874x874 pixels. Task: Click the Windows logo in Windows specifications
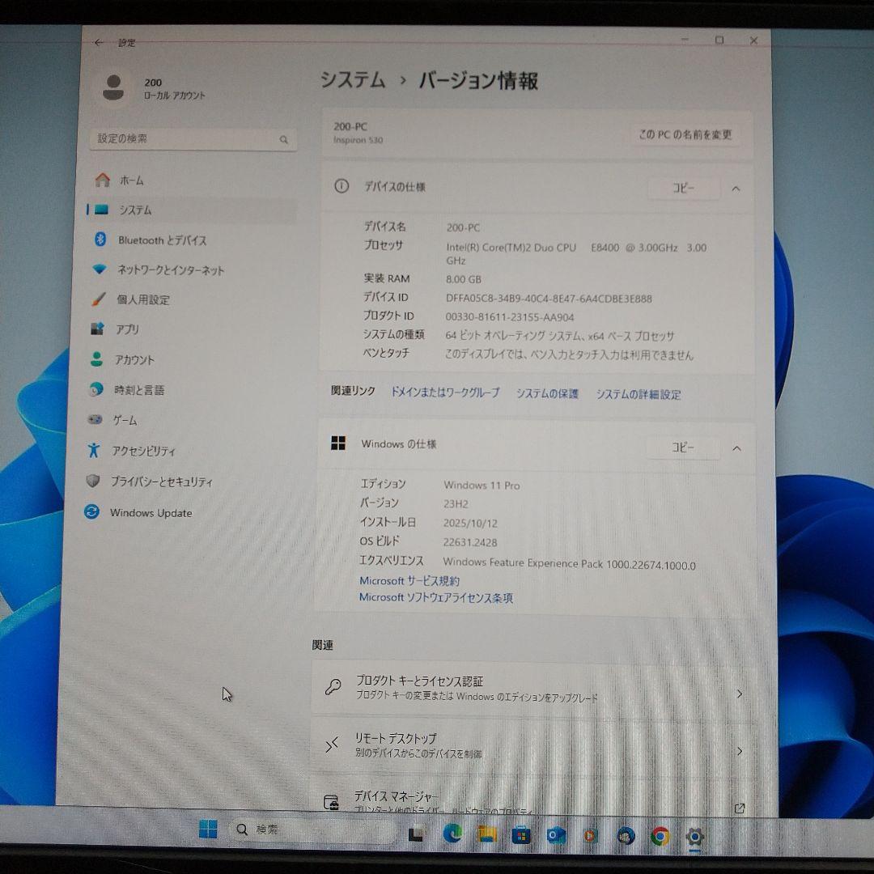click(x=338, y=443)
